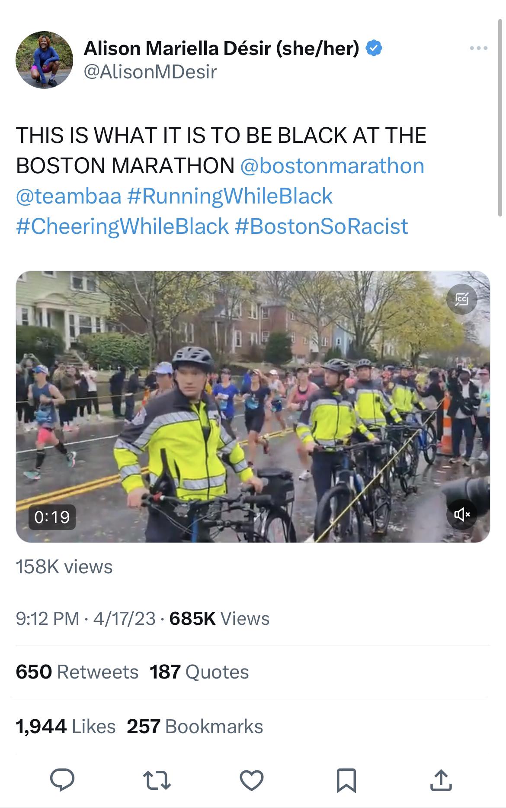
Task: Click the reply speech bubble icon
Action: tap(62, 780)
